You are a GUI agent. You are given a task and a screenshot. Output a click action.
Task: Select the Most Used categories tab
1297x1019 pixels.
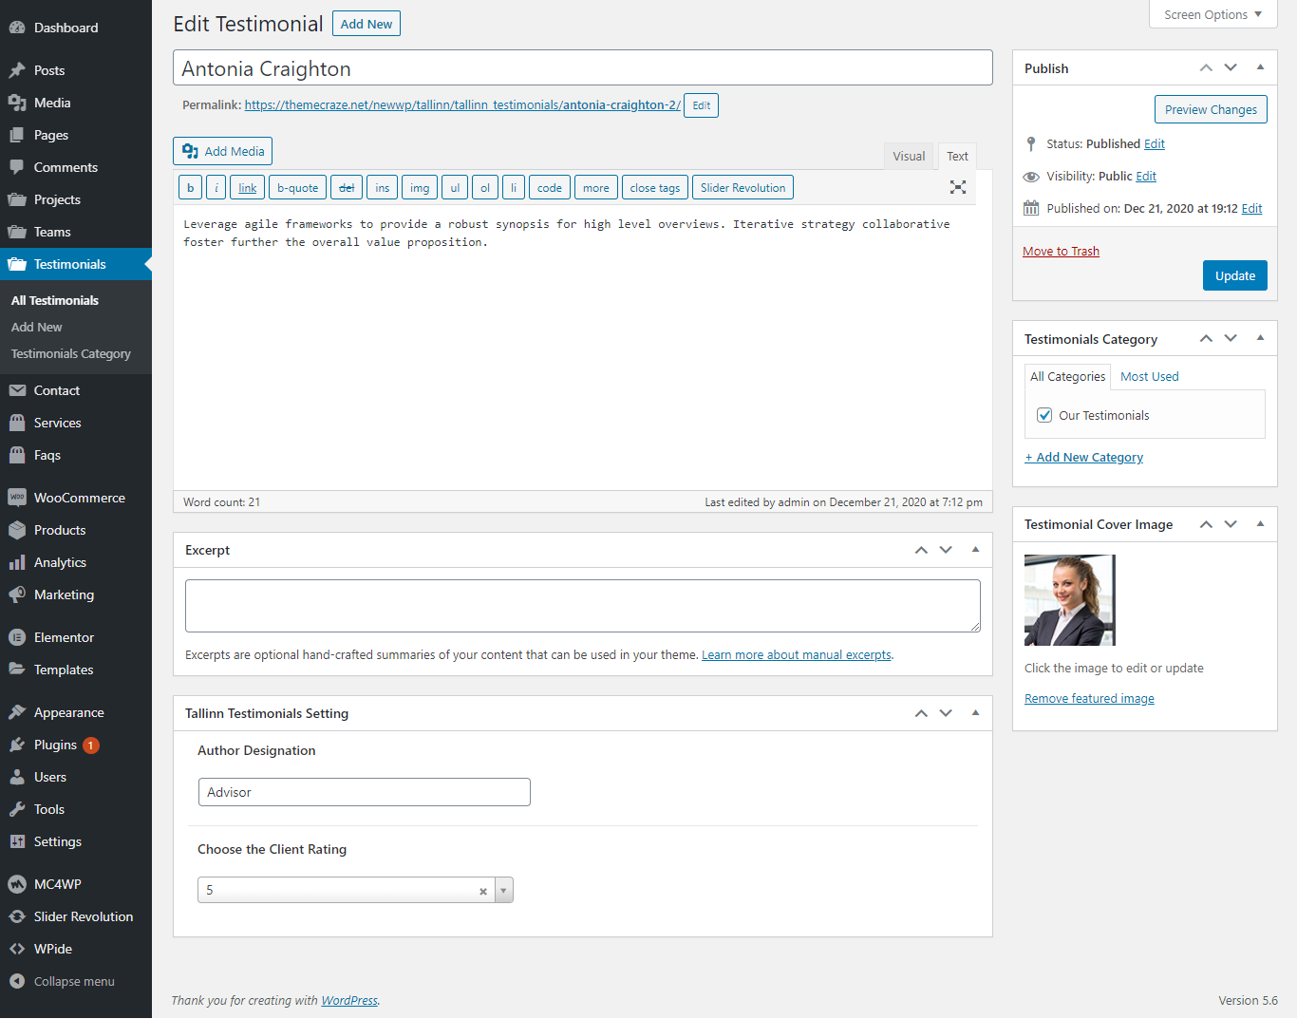[x=1149, y=376]
